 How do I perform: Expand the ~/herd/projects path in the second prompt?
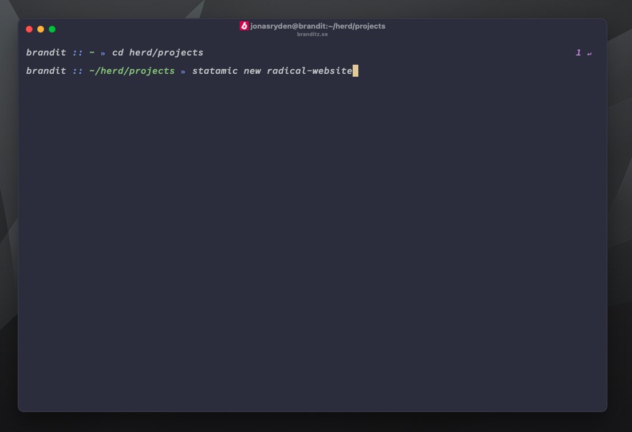point(132,71)
